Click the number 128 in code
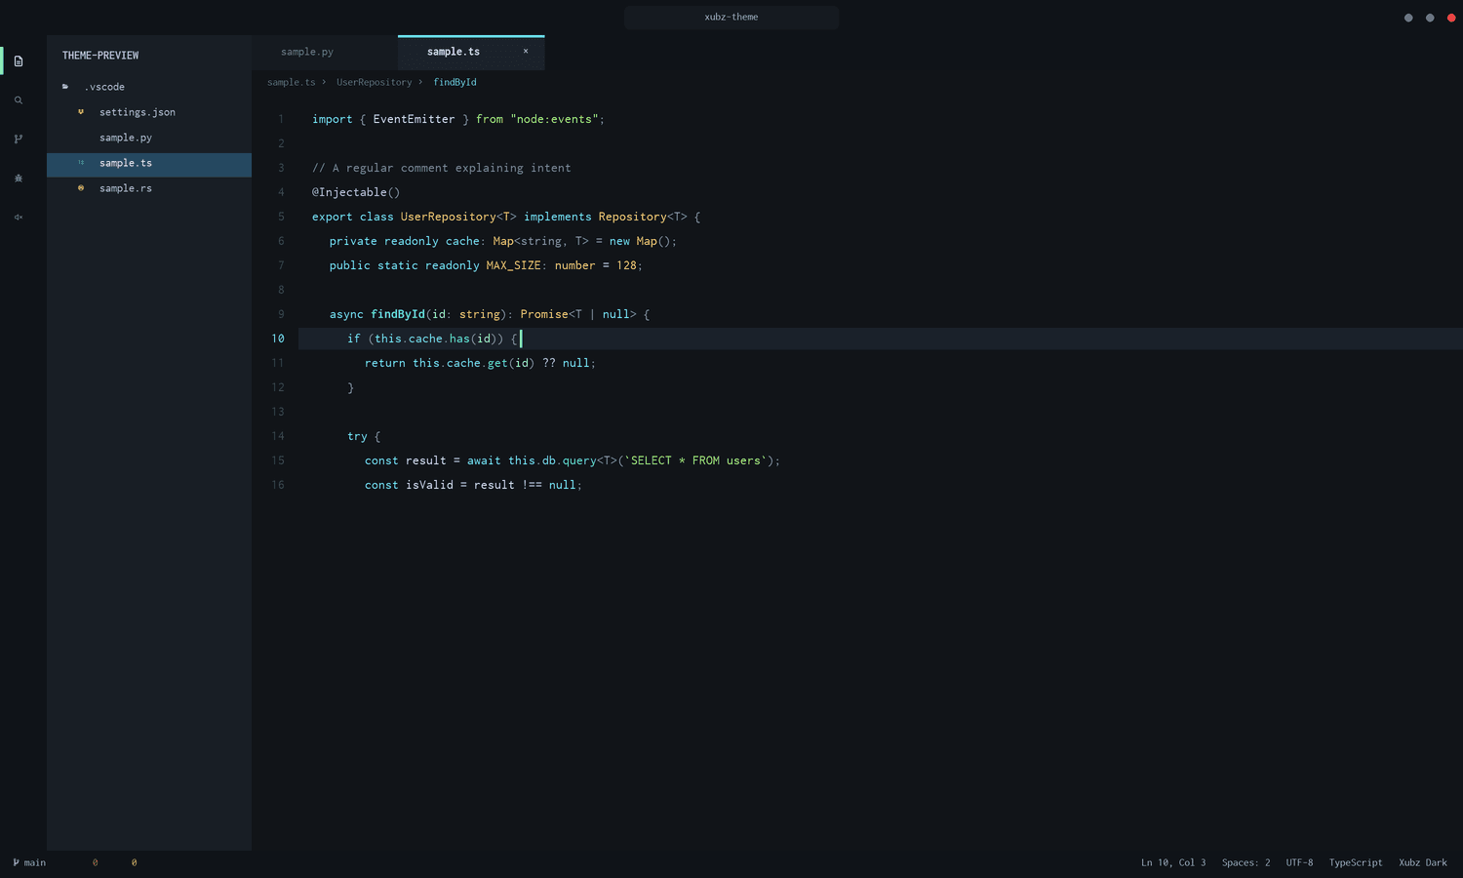 [x=626, y=265]
